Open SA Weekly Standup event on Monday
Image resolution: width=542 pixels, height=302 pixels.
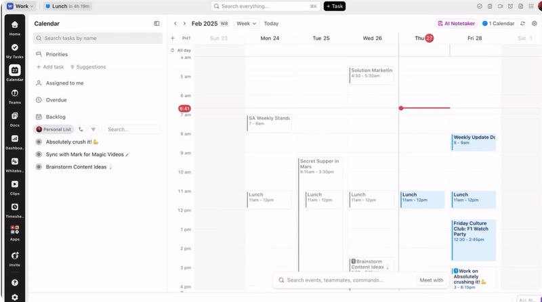click(269, 123)
